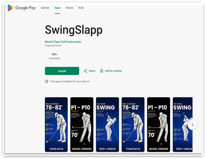Open World Class Golf Instruction developer link
Screen dimensions: 206x159
click(x=63, y=42)
